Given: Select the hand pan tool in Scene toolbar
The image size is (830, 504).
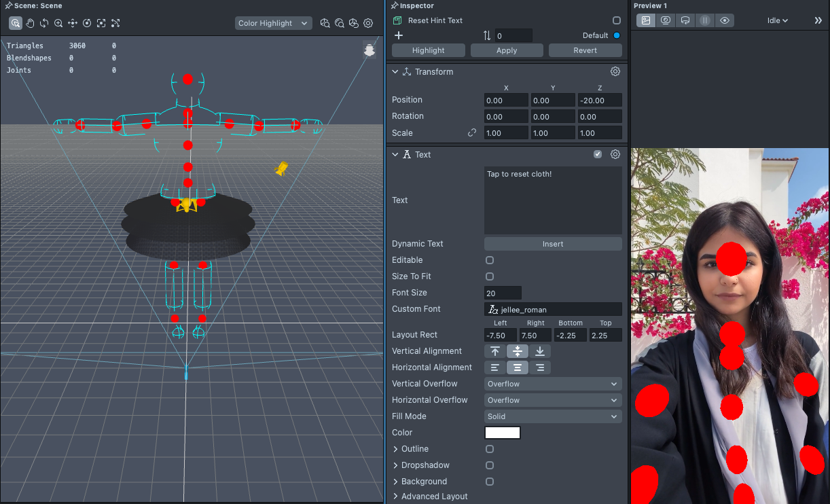Looking at the screenshot, I should 30,23.
